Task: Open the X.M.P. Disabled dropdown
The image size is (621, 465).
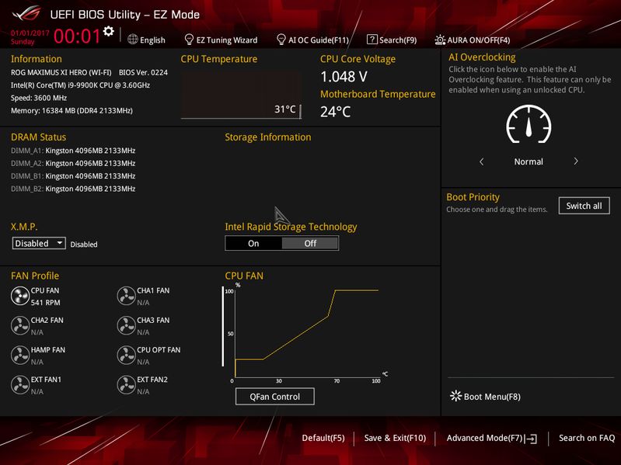Action: (x=39, y=243)
